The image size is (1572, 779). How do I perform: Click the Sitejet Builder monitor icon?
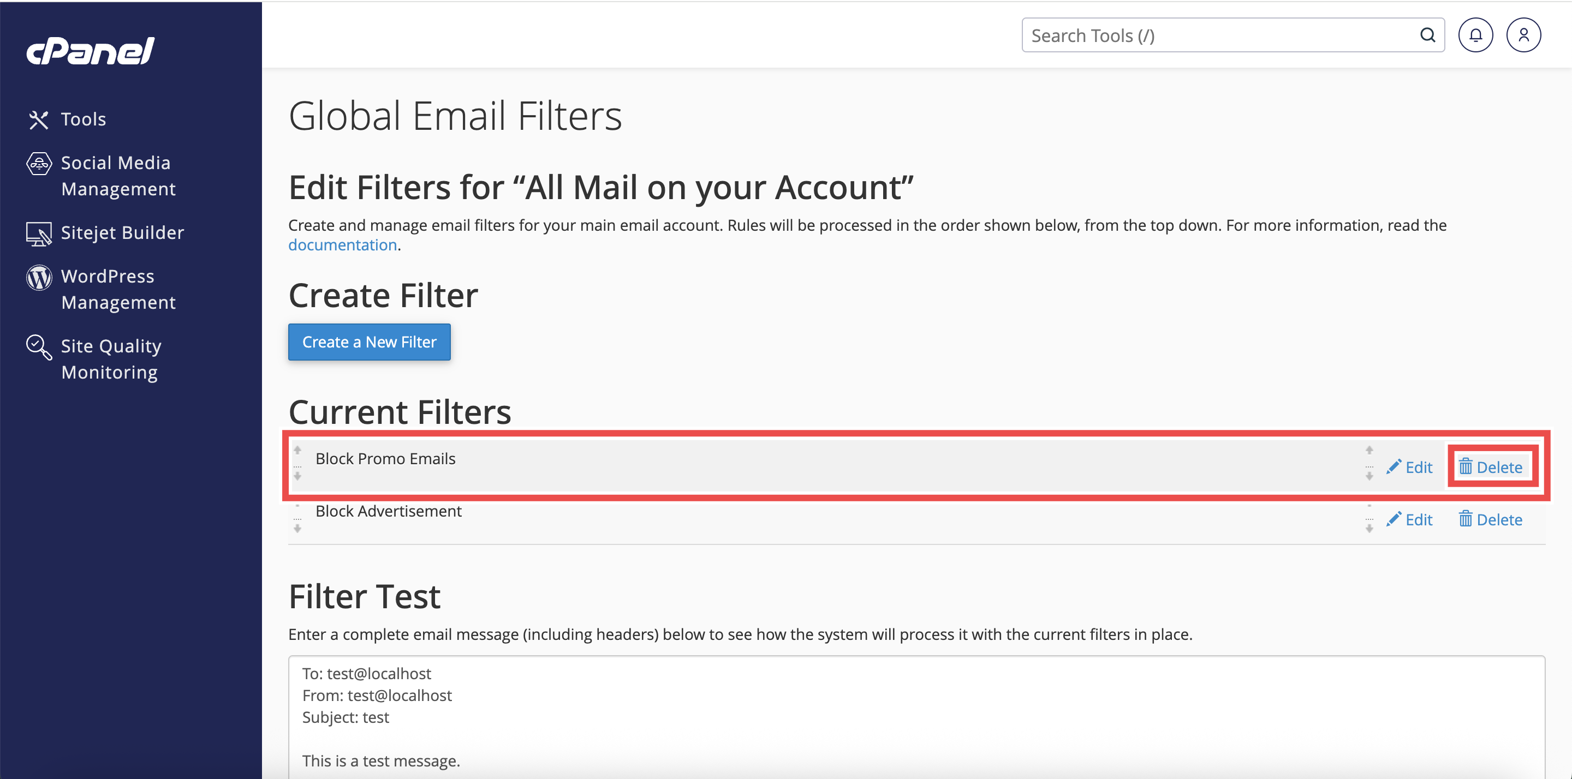38,233
